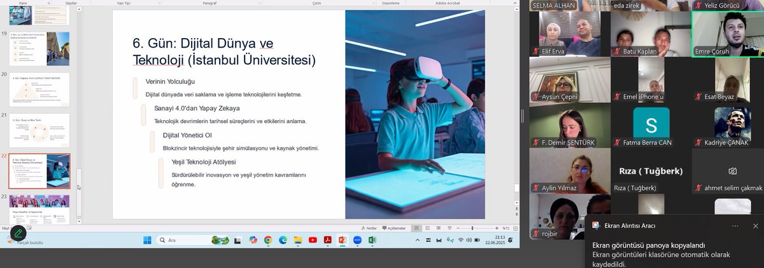Select Emre Çoruh's video tile
The image size is (764, 268).
click(x=728, y=34)
